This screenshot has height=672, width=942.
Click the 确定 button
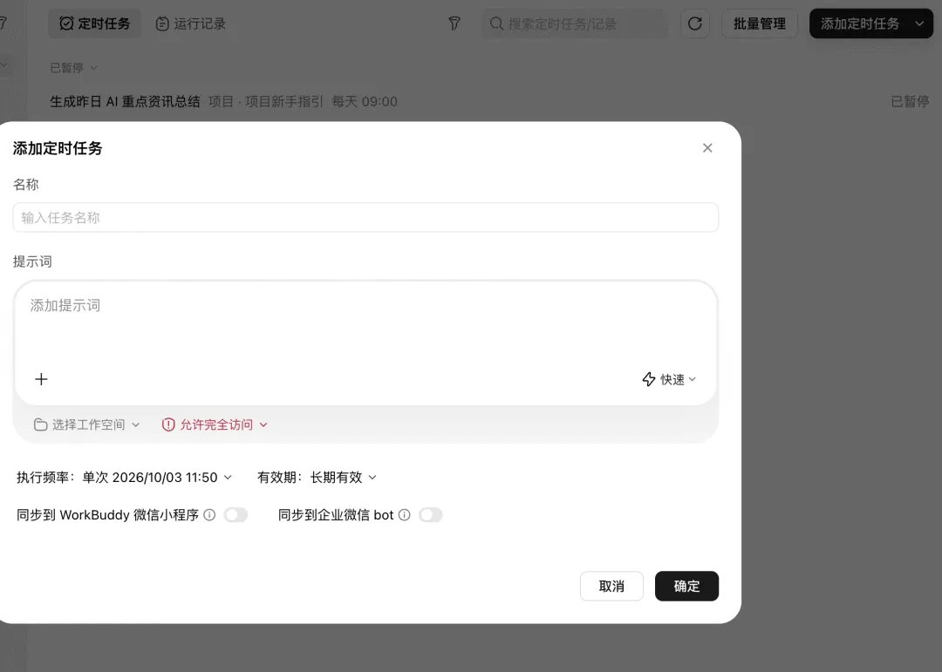pyautogui.click(x=686, y=586)
